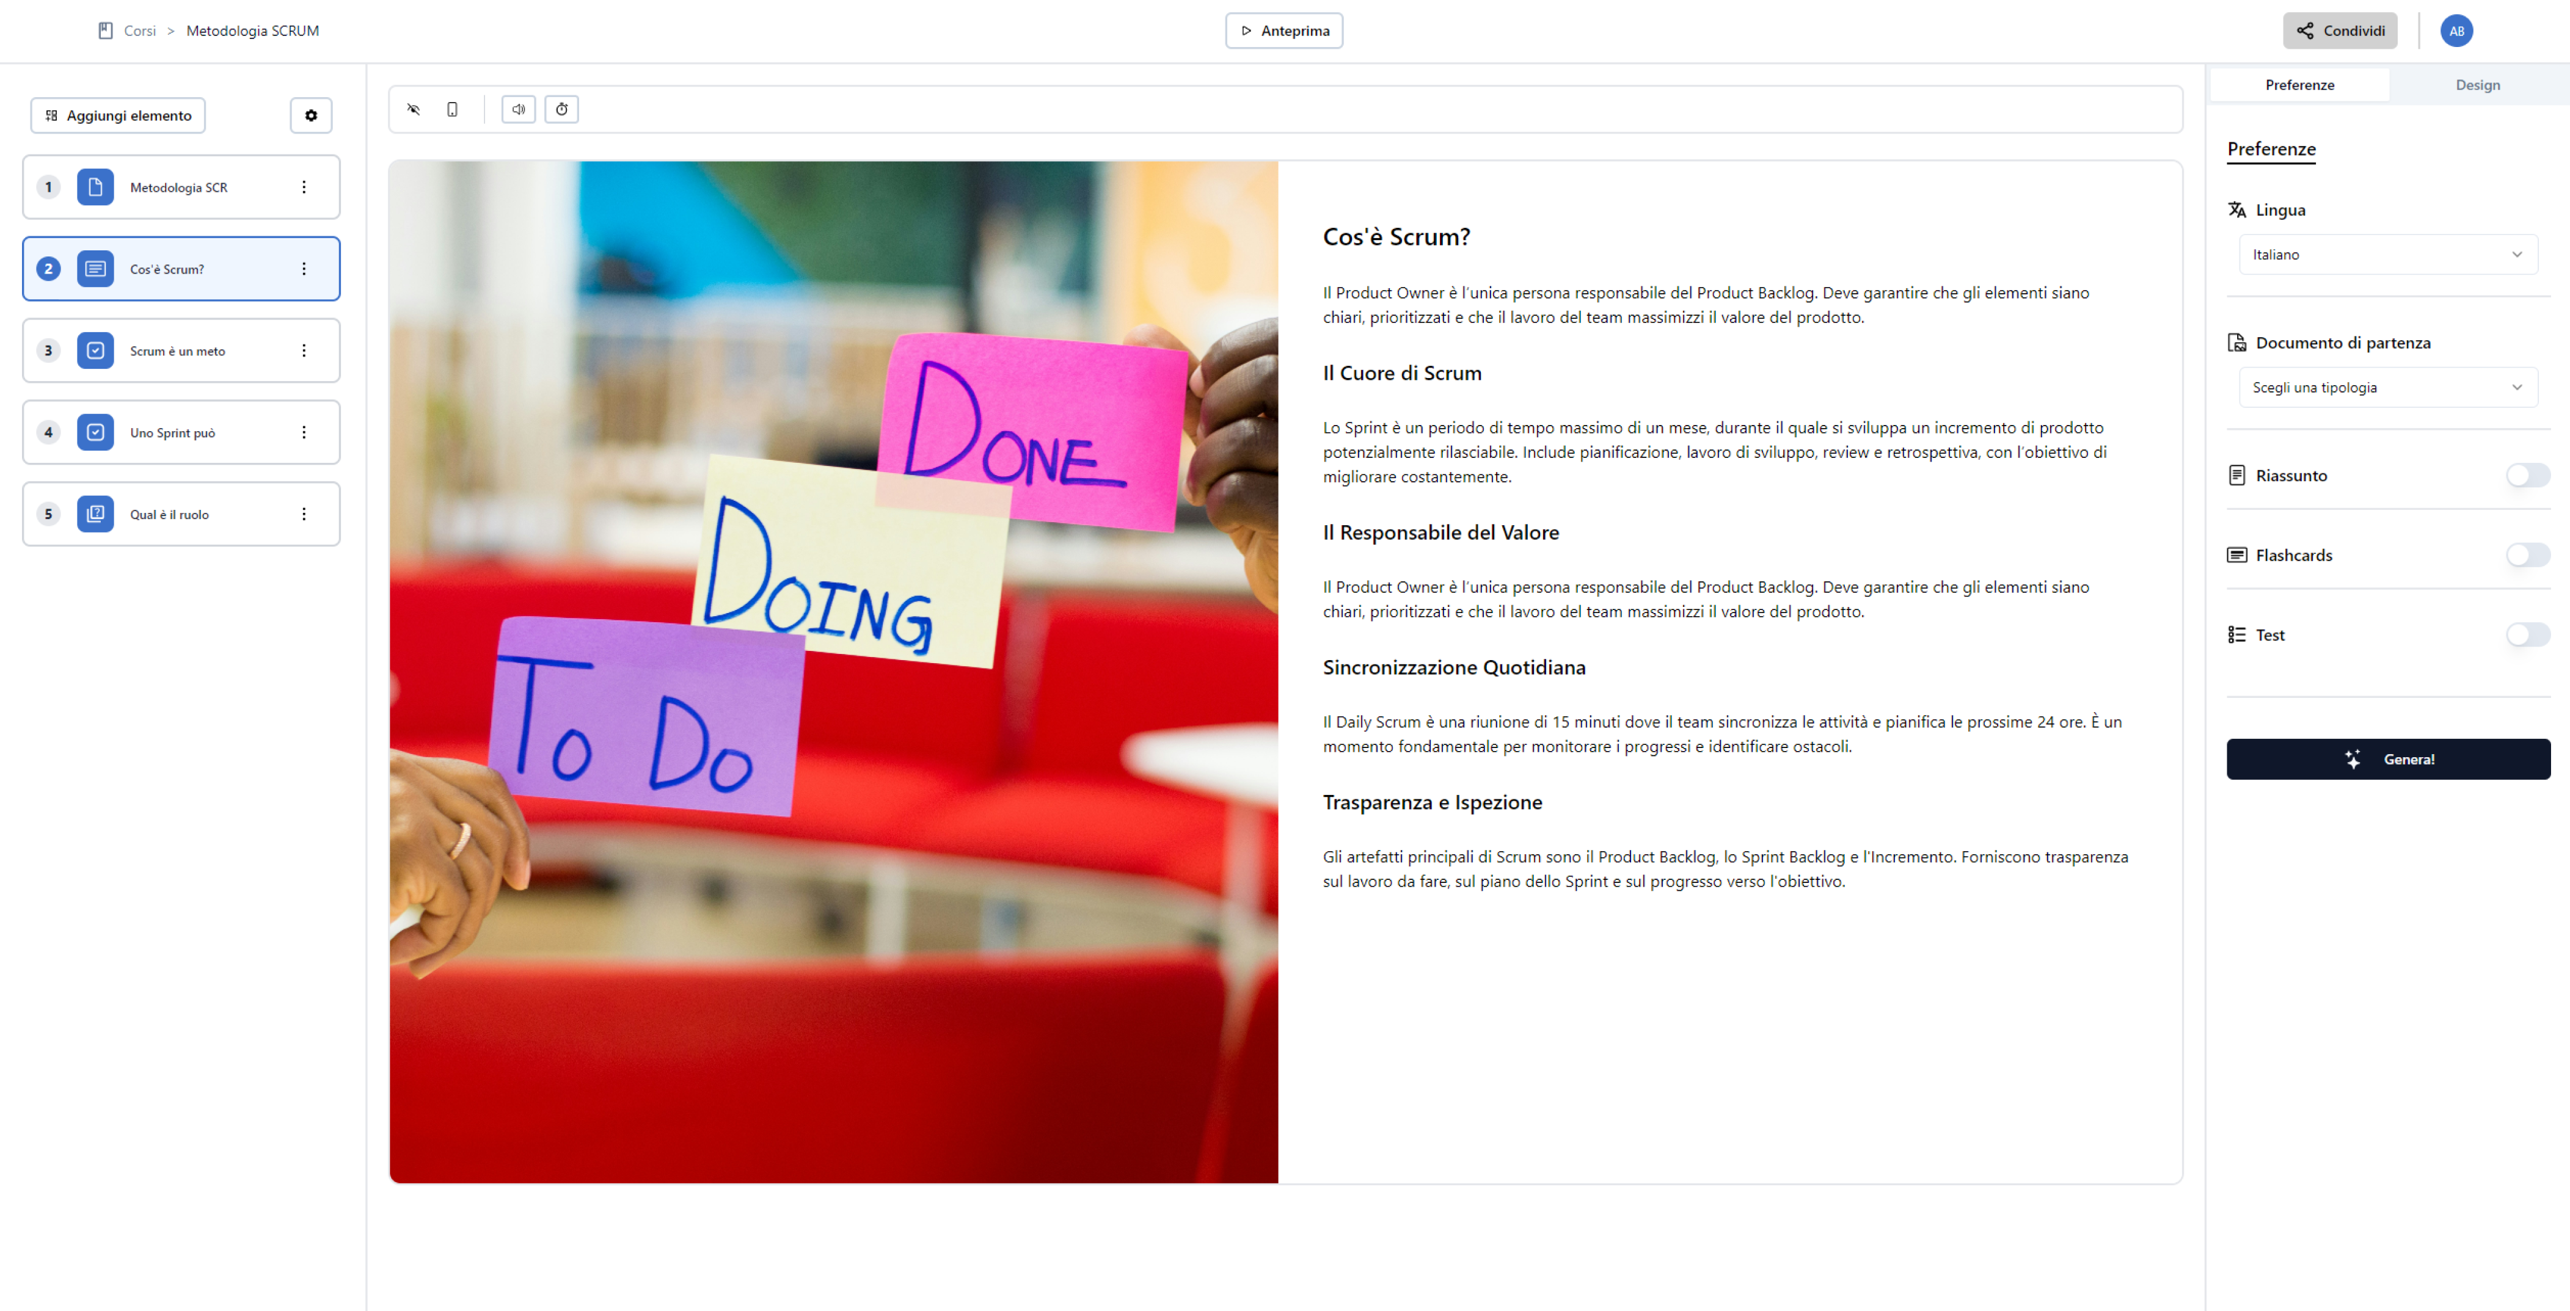Switch to the Design tab
2570x1311 pixels.
(x=2477, y=85)
